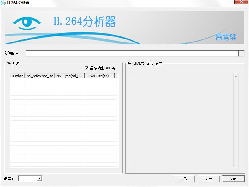Click the NAL Type column header
The image size is (249, 187).
click(69, 76)
